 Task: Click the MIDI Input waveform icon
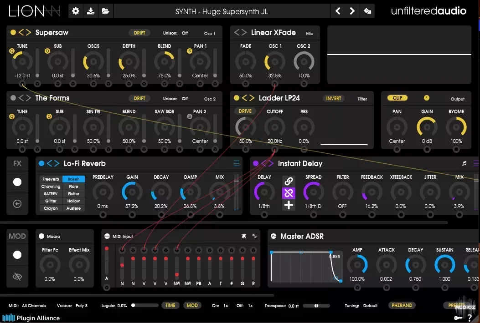click(x=254, y=236)
